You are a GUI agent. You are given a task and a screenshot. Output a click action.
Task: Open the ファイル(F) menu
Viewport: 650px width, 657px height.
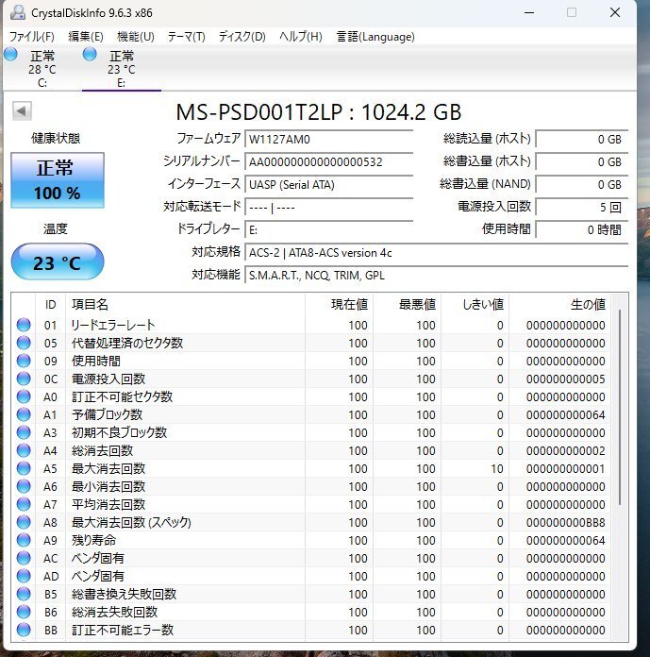point(32,37)
